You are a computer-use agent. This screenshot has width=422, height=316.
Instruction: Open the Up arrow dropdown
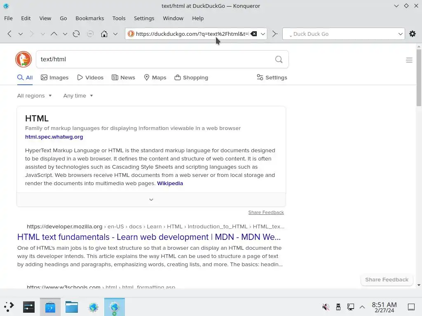point(65,34)
